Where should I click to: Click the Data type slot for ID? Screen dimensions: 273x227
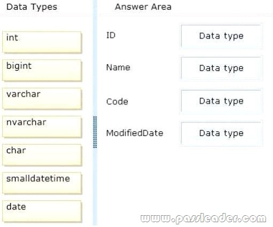click(221, 36)
